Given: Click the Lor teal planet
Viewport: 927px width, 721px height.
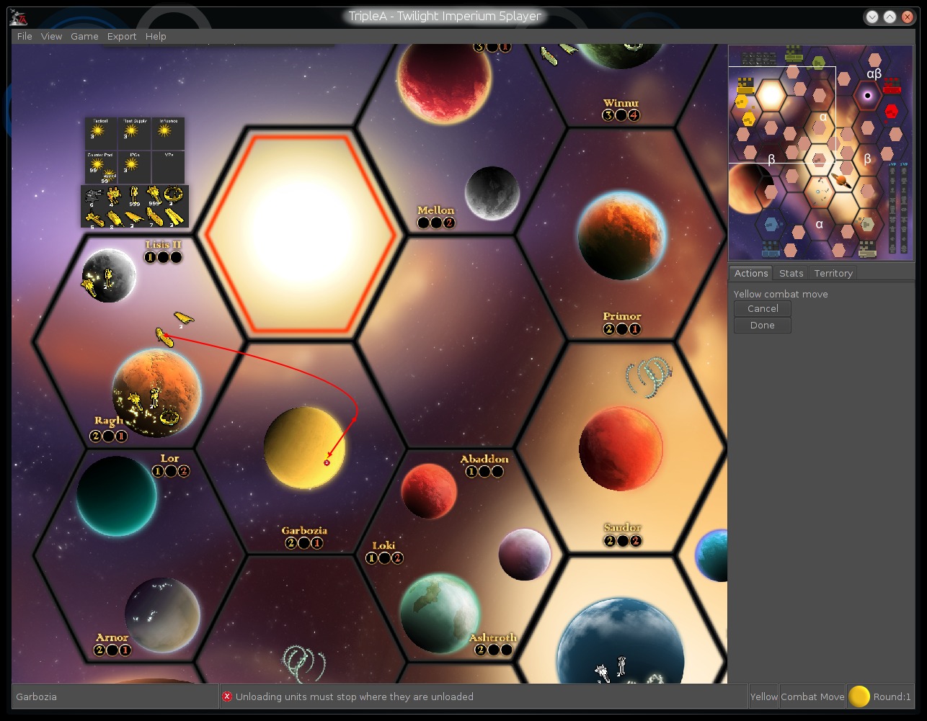Looking at the screenshot, I should (x=117, y=496).
